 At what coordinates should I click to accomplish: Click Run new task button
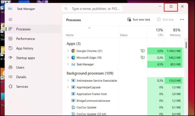[139, 20]
